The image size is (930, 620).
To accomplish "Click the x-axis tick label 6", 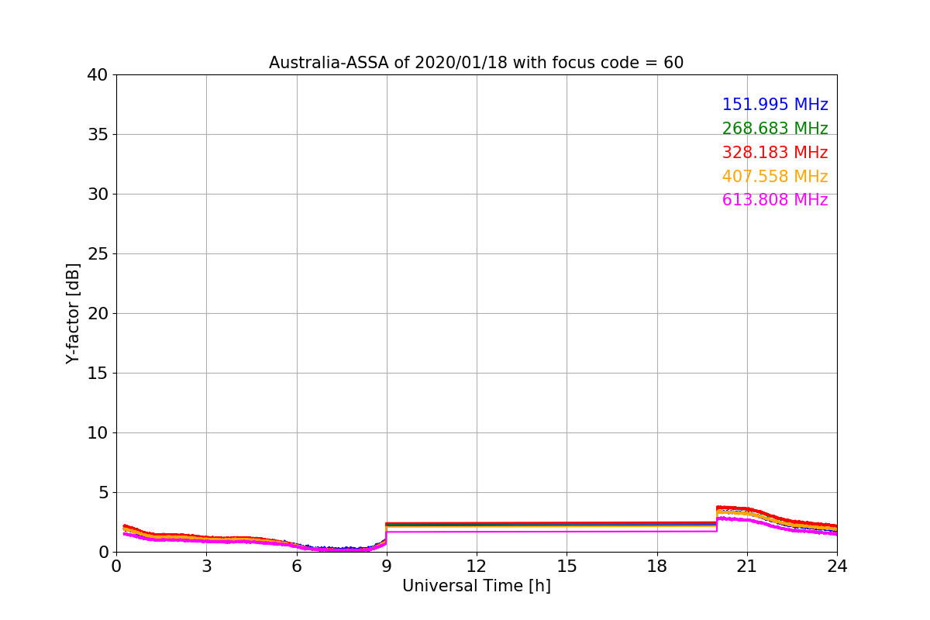I will [x=297, y=567].
